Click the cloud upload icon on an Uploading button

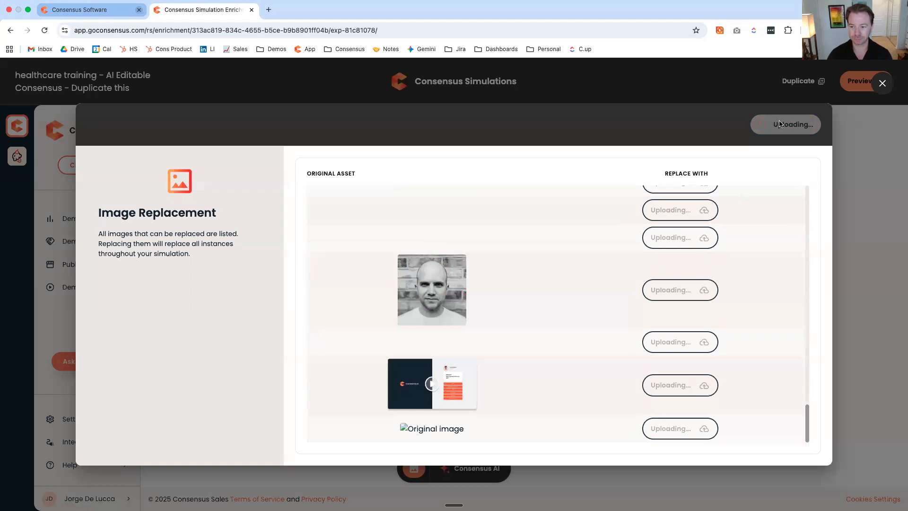click(704, 210)
